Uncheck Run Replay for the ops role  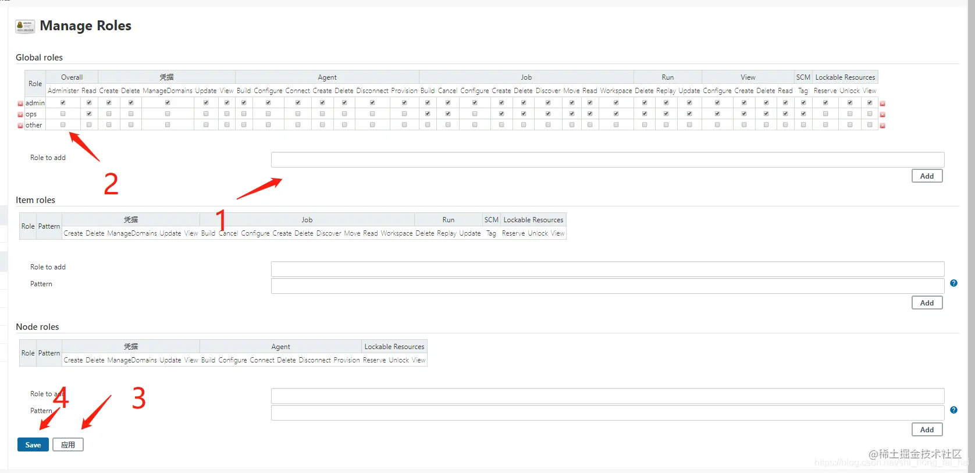point(666,113)
